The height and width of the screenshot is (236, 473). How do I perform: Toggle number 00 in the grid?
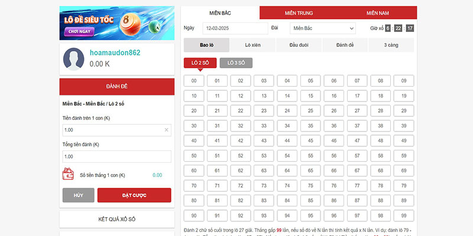[x=194, y=81]
